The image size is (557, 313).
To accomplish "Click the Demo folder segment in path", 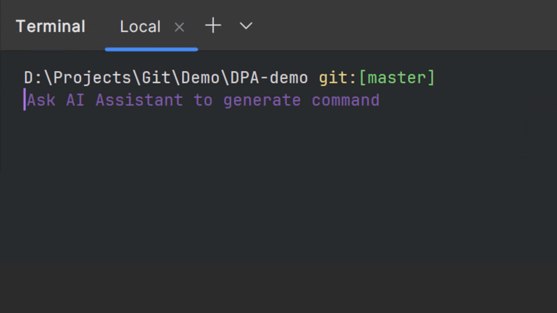I will (200, 78).
